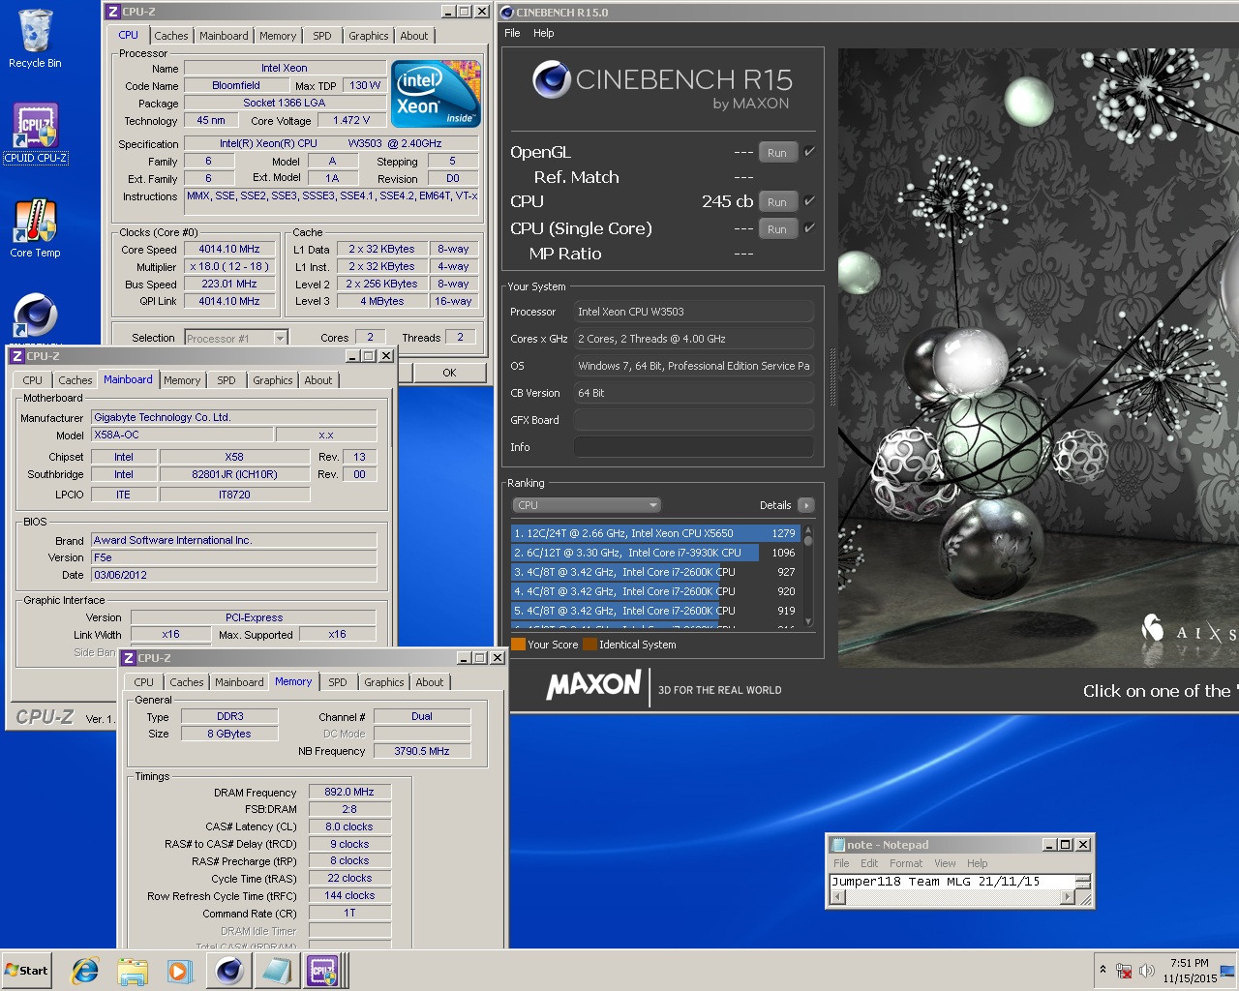Image resolution: width=1239 pixels, height=991 pixels.
Task: Launch Windows Media Player from taskbar
Action: [x=179, y=971]
